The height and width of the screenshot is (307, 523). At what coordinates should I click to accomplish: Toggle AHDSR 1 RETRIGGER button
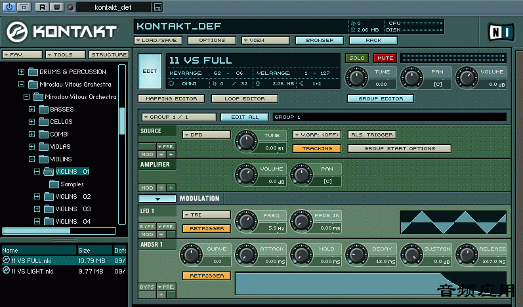[x=207, y=276]
